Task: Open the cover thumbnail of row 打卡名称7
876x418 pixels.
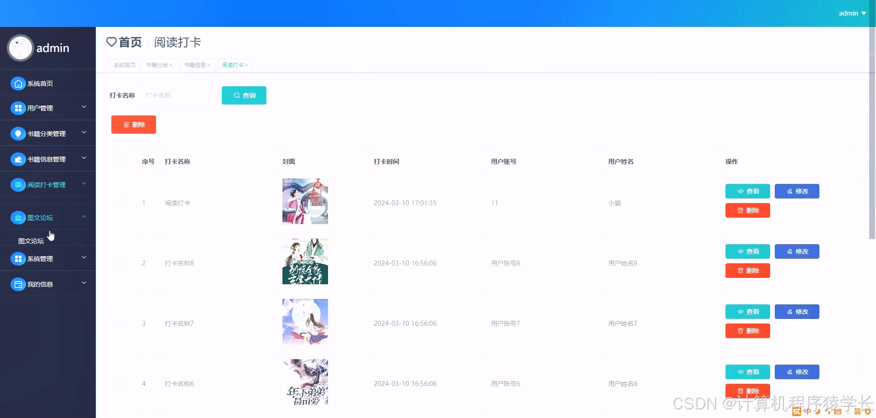Action: pyautogui.click(x=305, y=322)
